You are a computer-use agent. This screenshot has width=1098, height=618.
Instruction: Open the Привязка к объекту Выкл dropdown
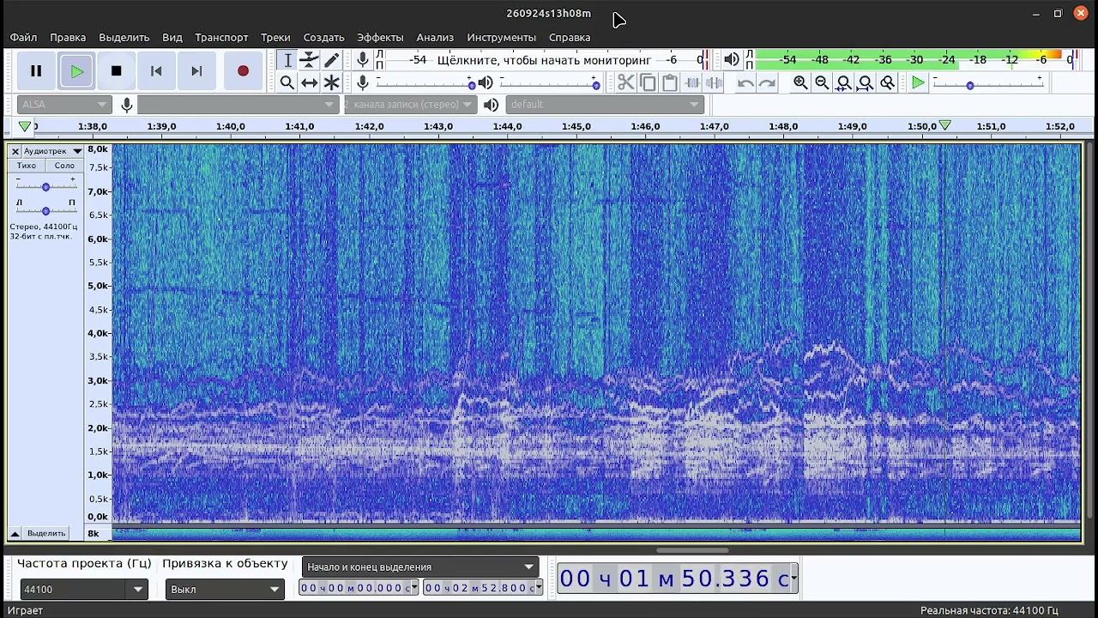click(274, 590)
